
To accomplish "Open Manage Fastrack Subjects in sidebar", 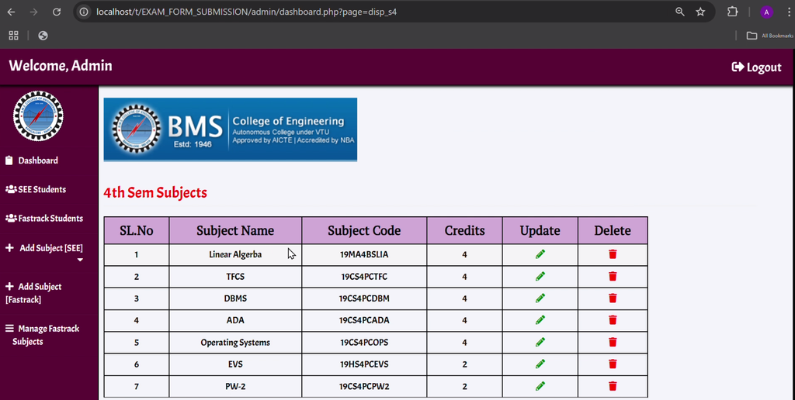I will 42,335.
